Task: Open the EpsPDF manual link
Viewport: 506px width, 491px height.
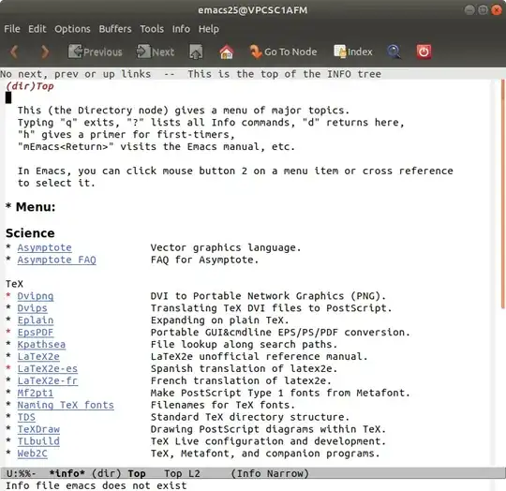Action: pos(36,333)
